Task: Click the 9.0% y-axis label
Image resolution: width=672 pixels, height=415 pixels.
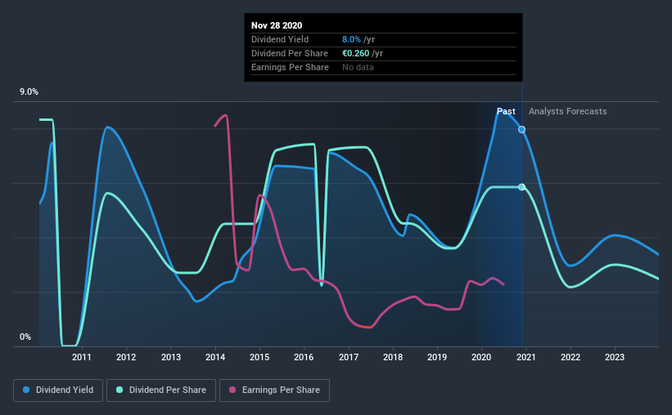Action: point(29,92)
